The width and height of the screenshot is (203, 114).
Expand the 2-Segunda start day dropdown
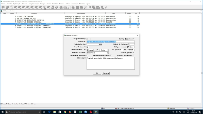pos(95,50)
